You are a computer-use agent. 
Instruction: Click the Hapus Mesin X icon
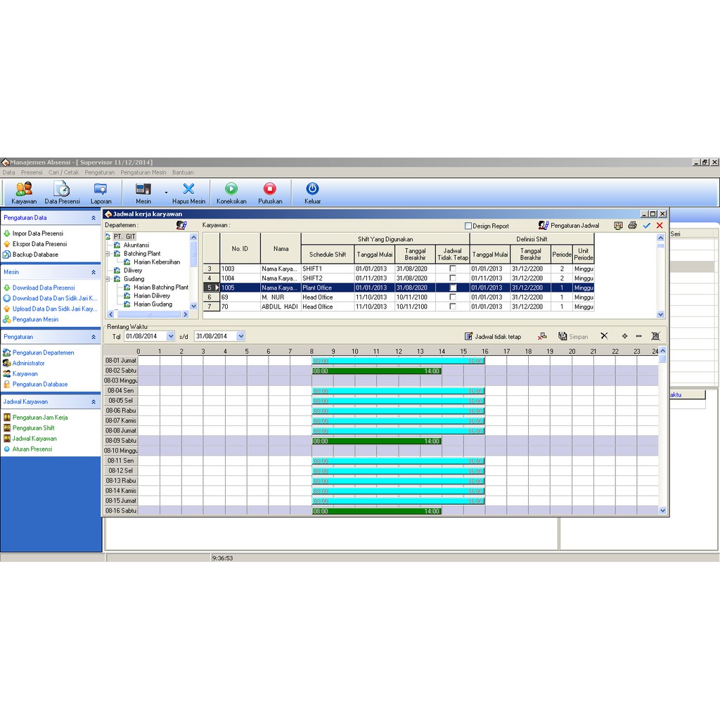(x=188, y=188)
